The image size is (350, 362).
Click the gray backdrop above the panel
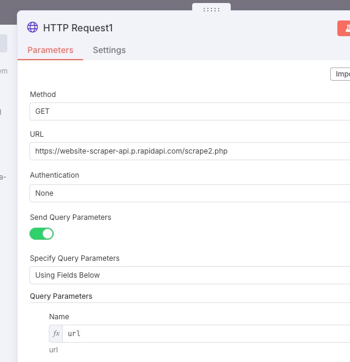(92, 5)
